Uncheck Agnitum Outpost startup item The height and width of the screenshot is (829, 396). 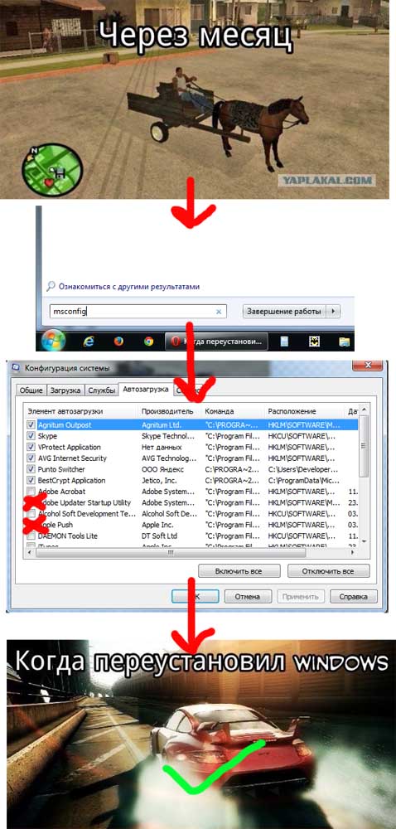(x=31, y=424)
